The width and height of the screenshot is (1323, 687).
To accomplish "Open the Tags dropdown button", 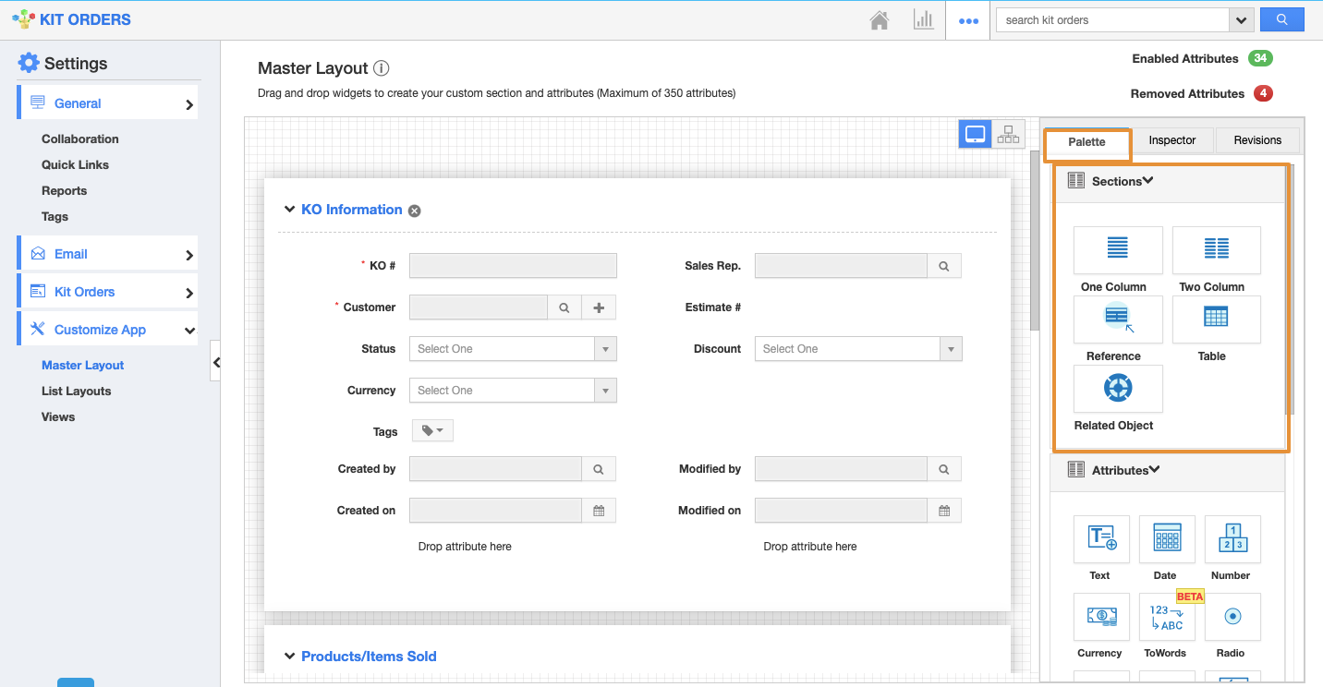I will (432, 431).
